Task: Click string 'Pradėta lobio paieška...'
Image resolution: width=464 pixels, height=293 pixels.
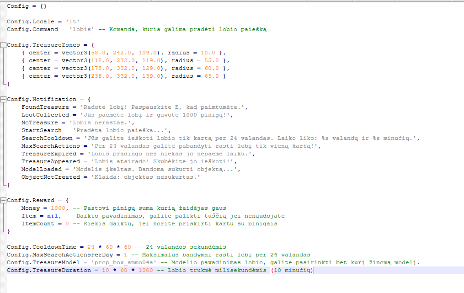Action: [120, 131]
